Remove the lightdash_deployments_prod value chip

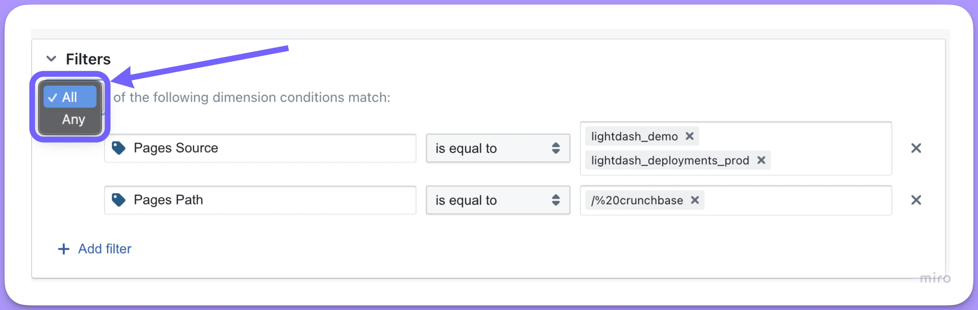[x=761, y=161]
